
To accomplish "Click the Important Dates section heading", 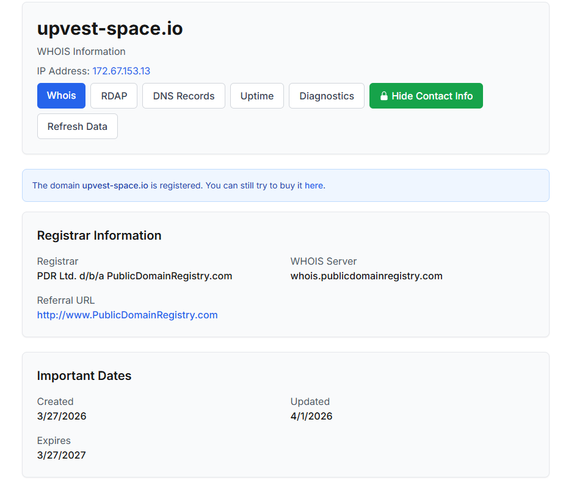I will click(x=84, y=376).
